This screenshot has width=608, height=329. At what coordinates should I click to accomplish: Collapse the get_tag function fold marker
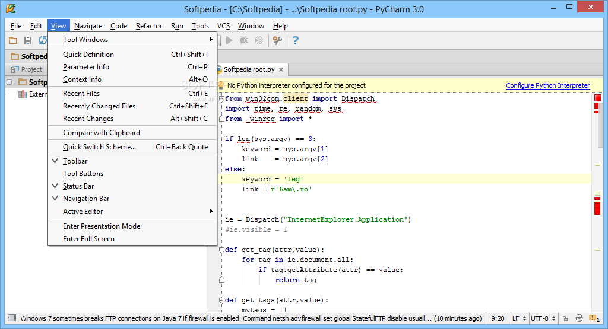tap(221, 250)
